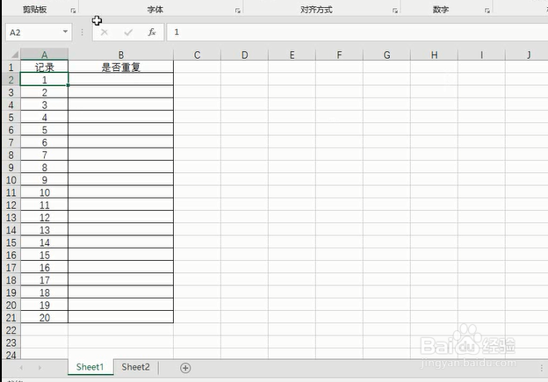Select row 24 header
Viewport: 548px width, 382px height.
[11, 355]
